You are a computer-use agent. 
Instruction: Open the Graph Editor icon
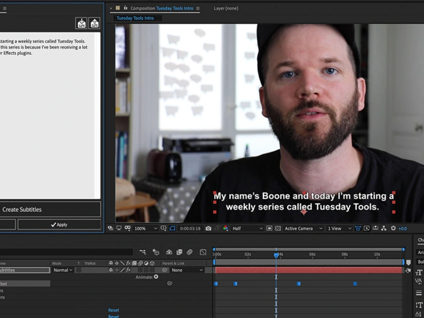203,252
